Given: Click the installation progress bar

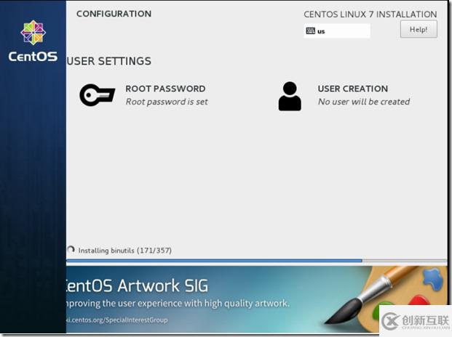Looking at the screenshot, I should (x=256, y=261).
